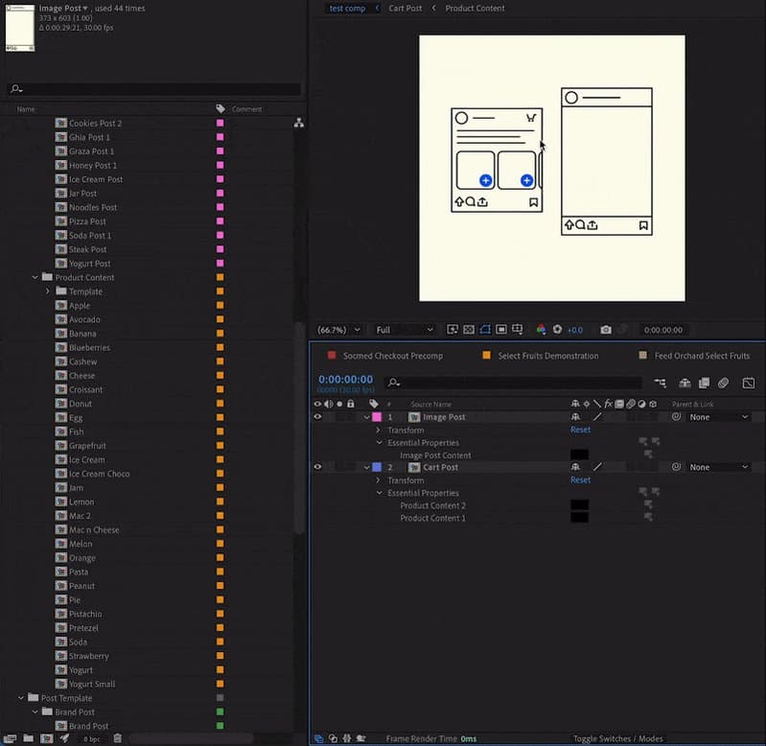Hide the Image Post layer
This screenshot has height=746, width=766.
[317, 417]
